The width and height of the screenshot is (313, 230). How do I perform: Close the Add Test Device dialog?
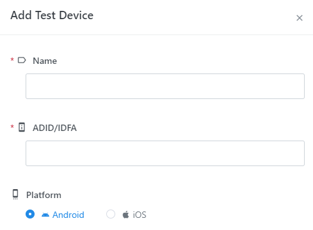pos(300,18)
